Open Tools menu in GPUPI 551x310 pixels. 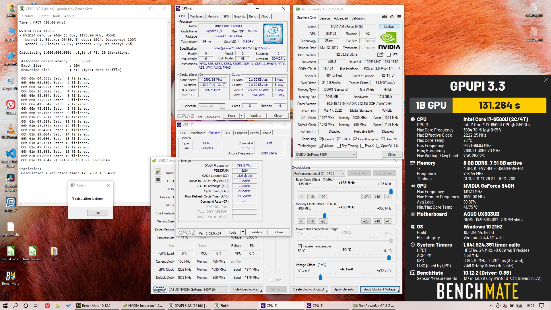(56, 16)
